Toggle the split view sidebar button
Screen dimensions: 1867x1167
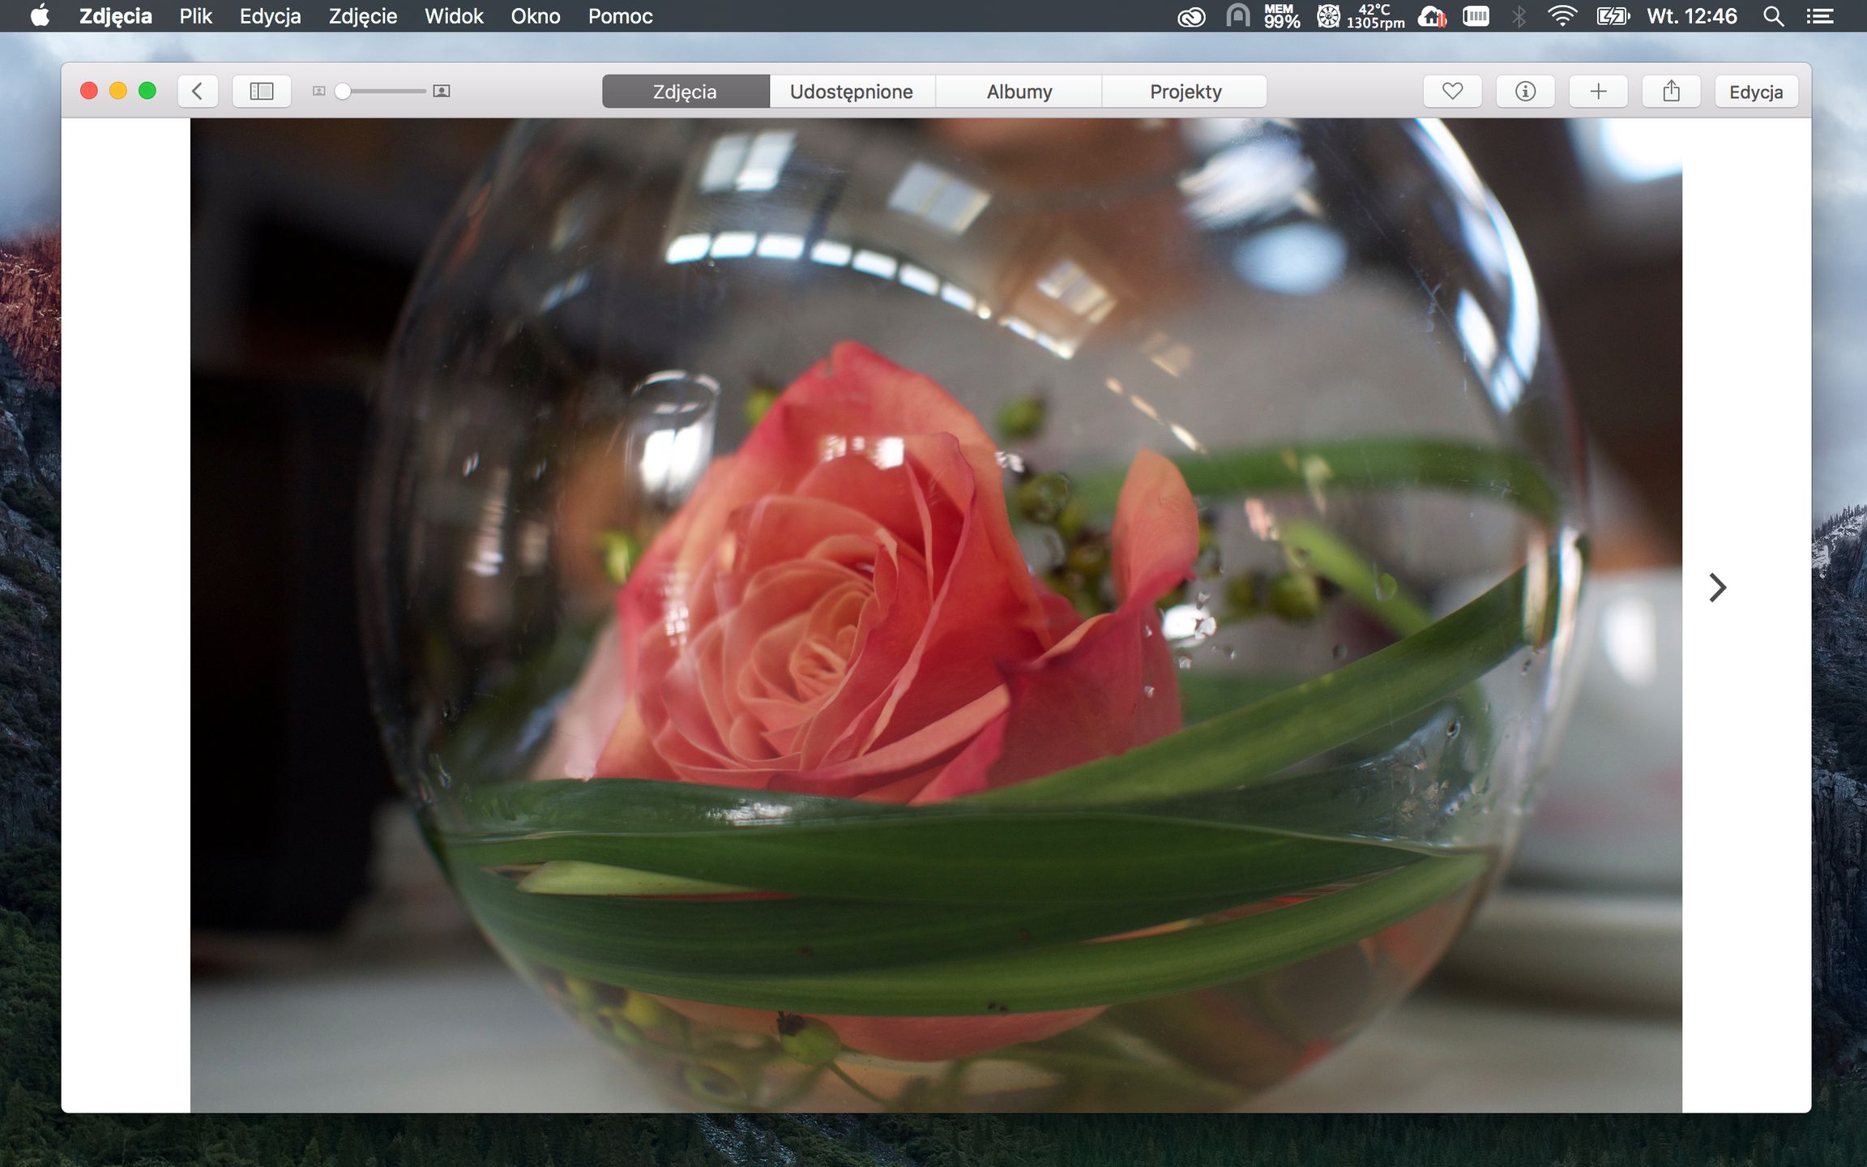coord(262,92)
